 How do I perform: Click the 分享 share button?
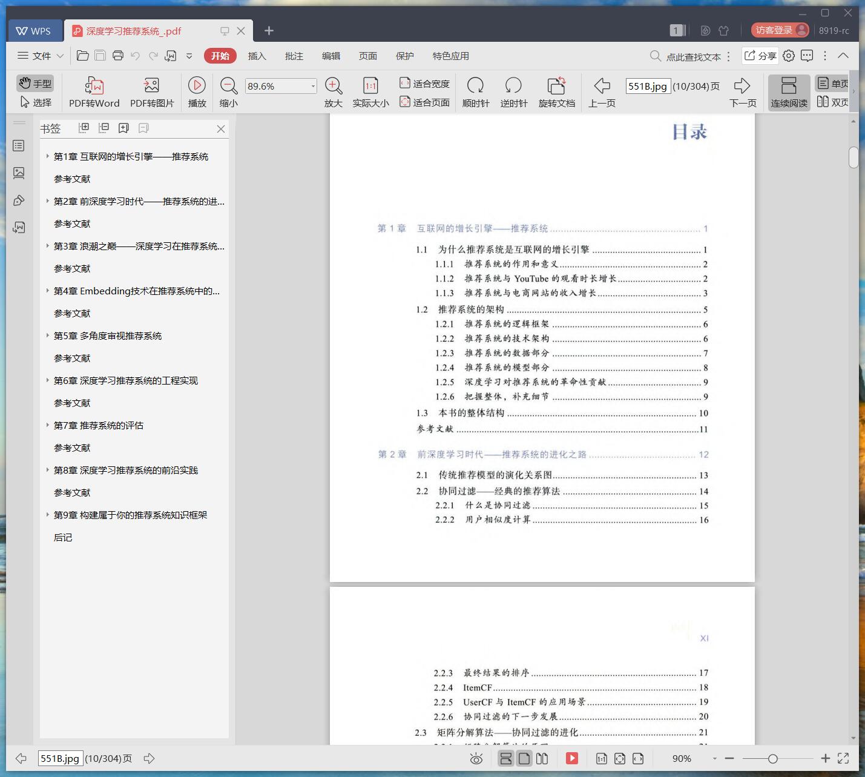point(760,56)
